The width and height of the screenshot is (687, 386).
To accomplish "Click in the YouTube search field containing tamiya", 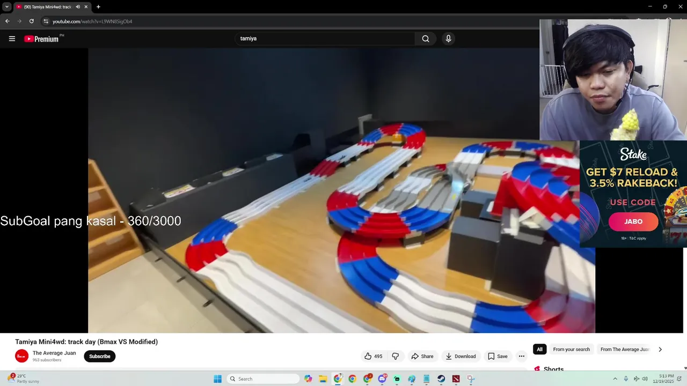I will click(325, 39).
